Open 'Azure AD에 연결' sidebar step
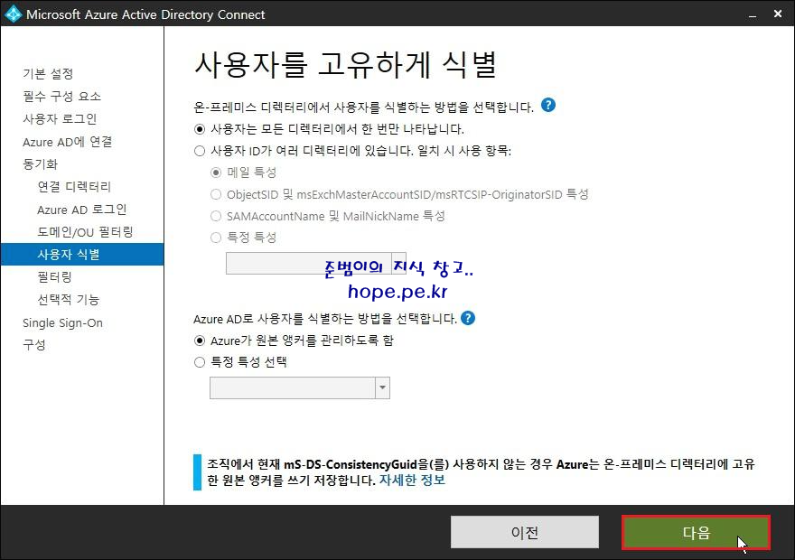The image size is (795, 560). click(68, 142)
